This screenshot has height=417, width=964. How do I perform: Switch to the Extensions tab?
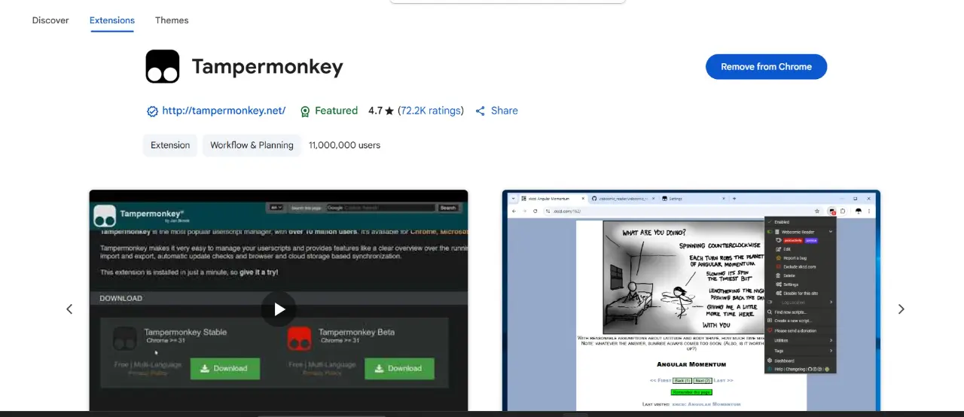(112, 20)
